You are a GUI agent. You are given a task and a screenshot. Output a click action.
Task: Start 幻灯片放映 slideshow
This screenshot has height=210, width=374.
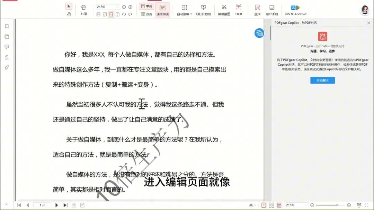pos(203,10)
